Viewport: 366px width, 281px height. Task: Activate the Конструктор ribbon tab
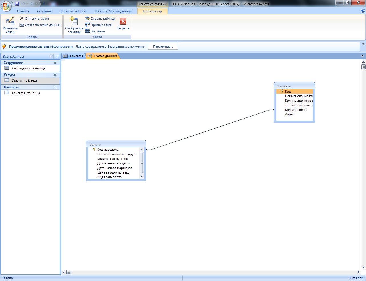[x=152, y=11]
